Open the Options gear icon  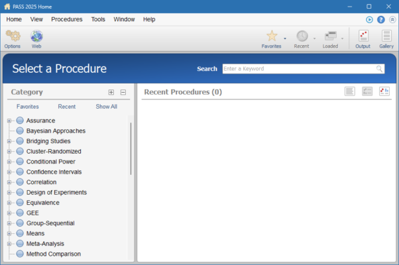(x=12, y=36)
